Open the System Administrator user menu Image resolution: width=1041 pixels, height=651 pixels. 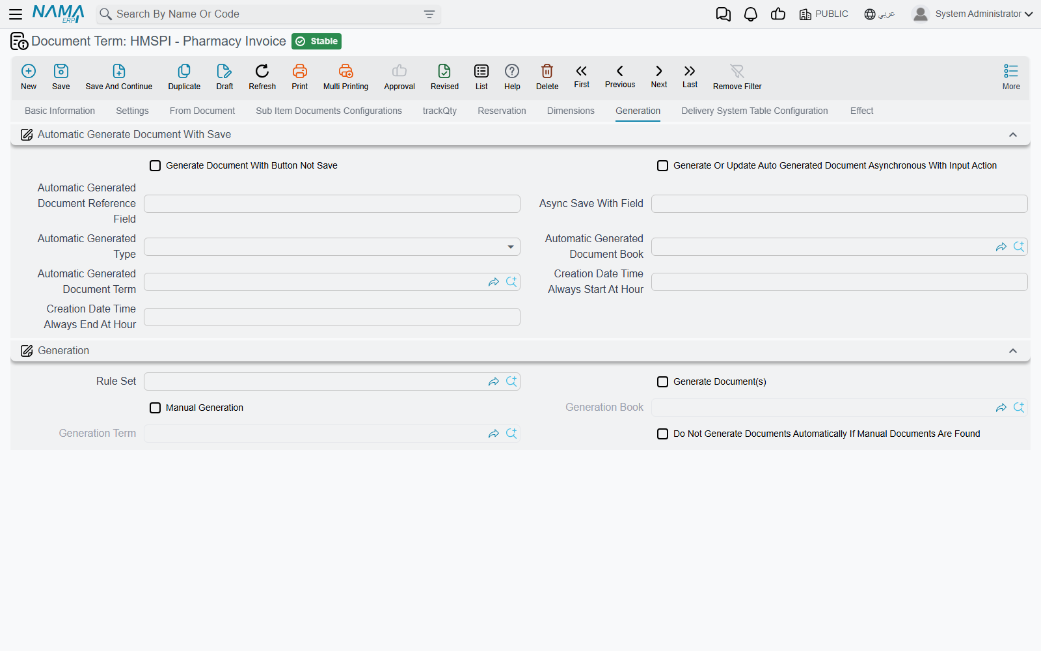973,14
